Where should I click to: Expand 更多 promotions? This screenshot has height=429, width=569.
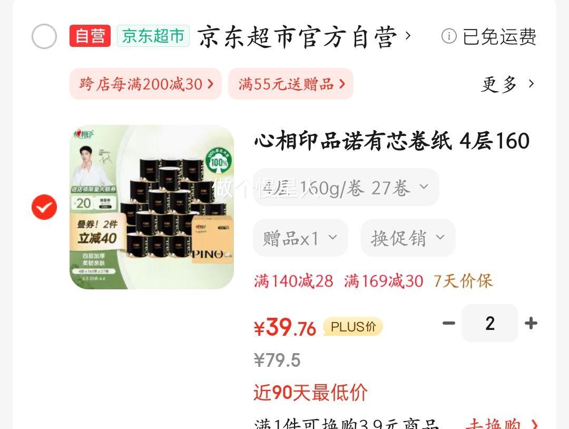tap(507, 84)
